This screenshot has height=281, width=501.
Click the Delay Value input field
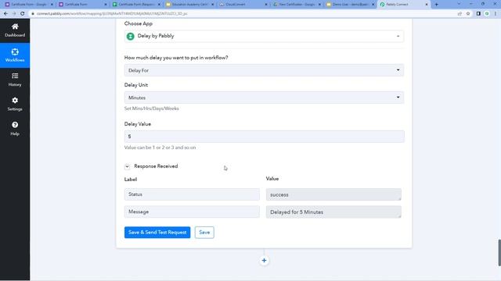[x=265, y=137]
